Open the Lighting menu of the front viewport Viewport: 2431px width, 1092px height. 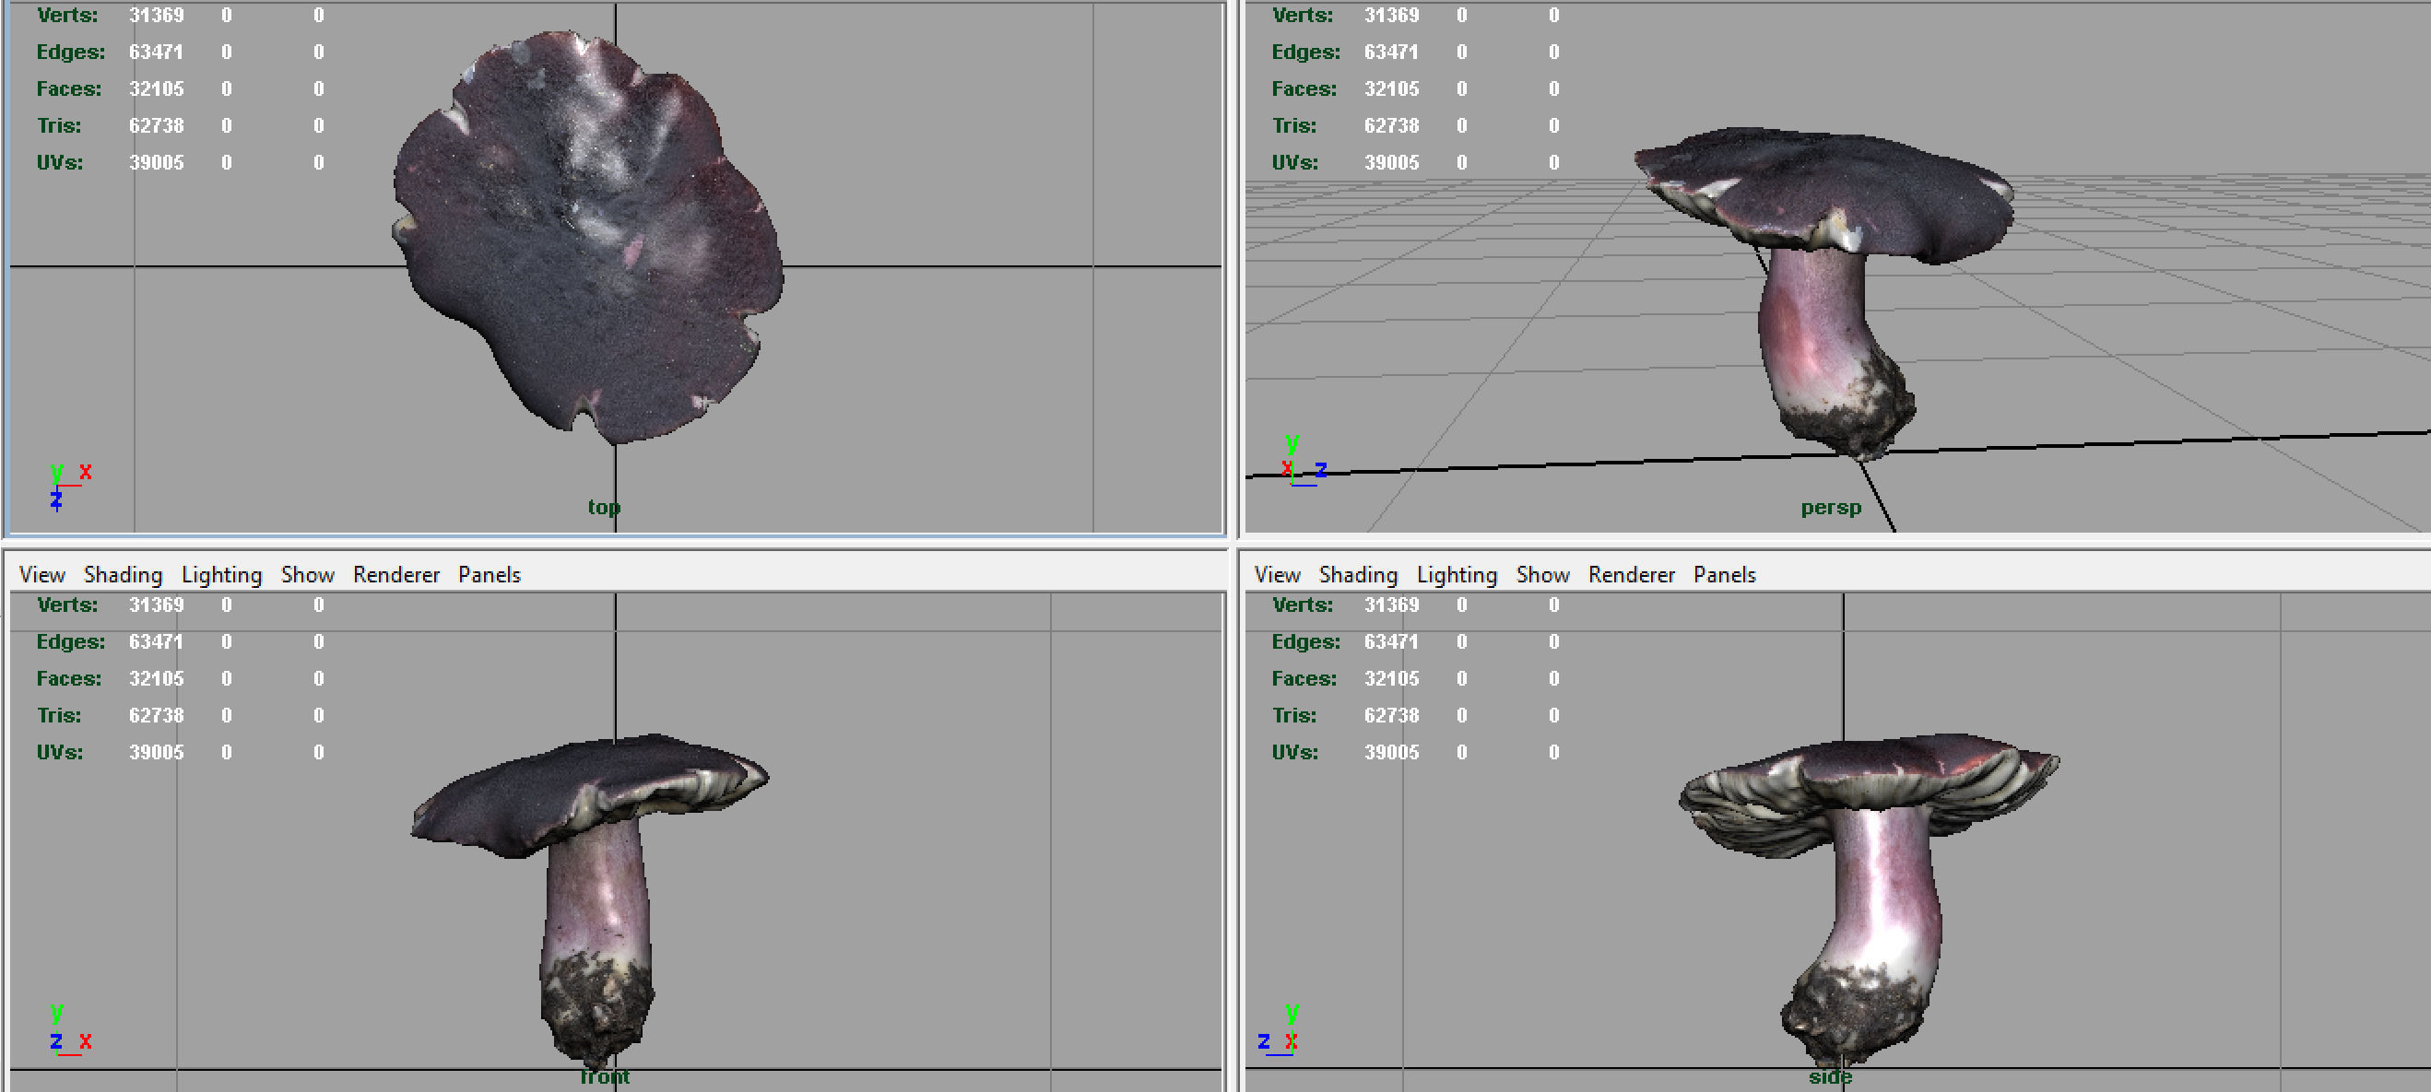[221, 574]
